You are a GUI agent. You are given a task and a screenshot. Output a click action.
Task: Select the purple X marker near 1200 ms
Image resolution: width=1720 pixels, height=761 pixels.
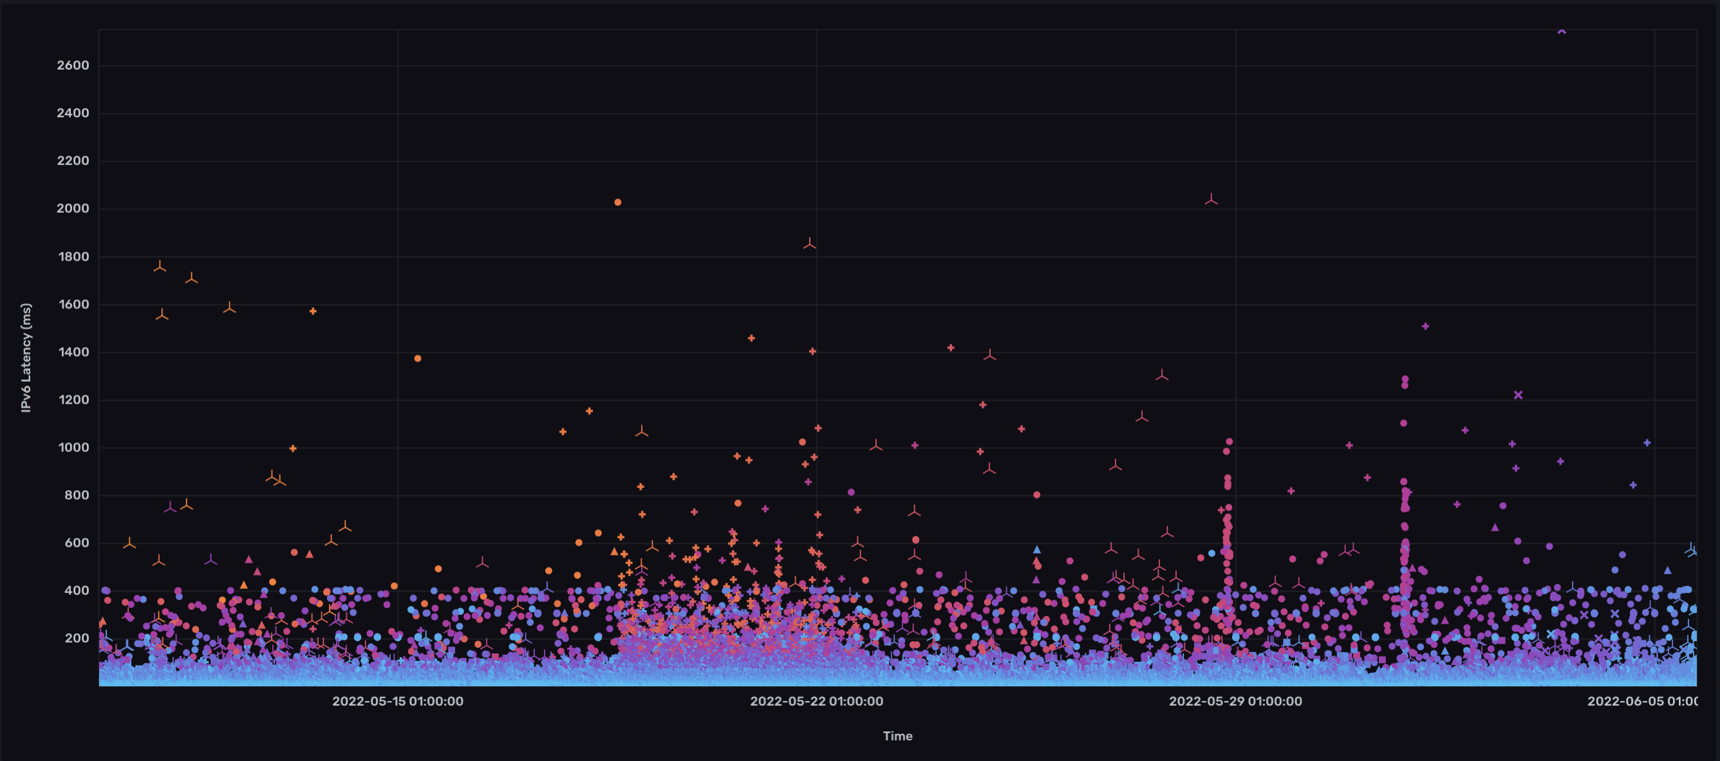click(x=1518, y=395)
